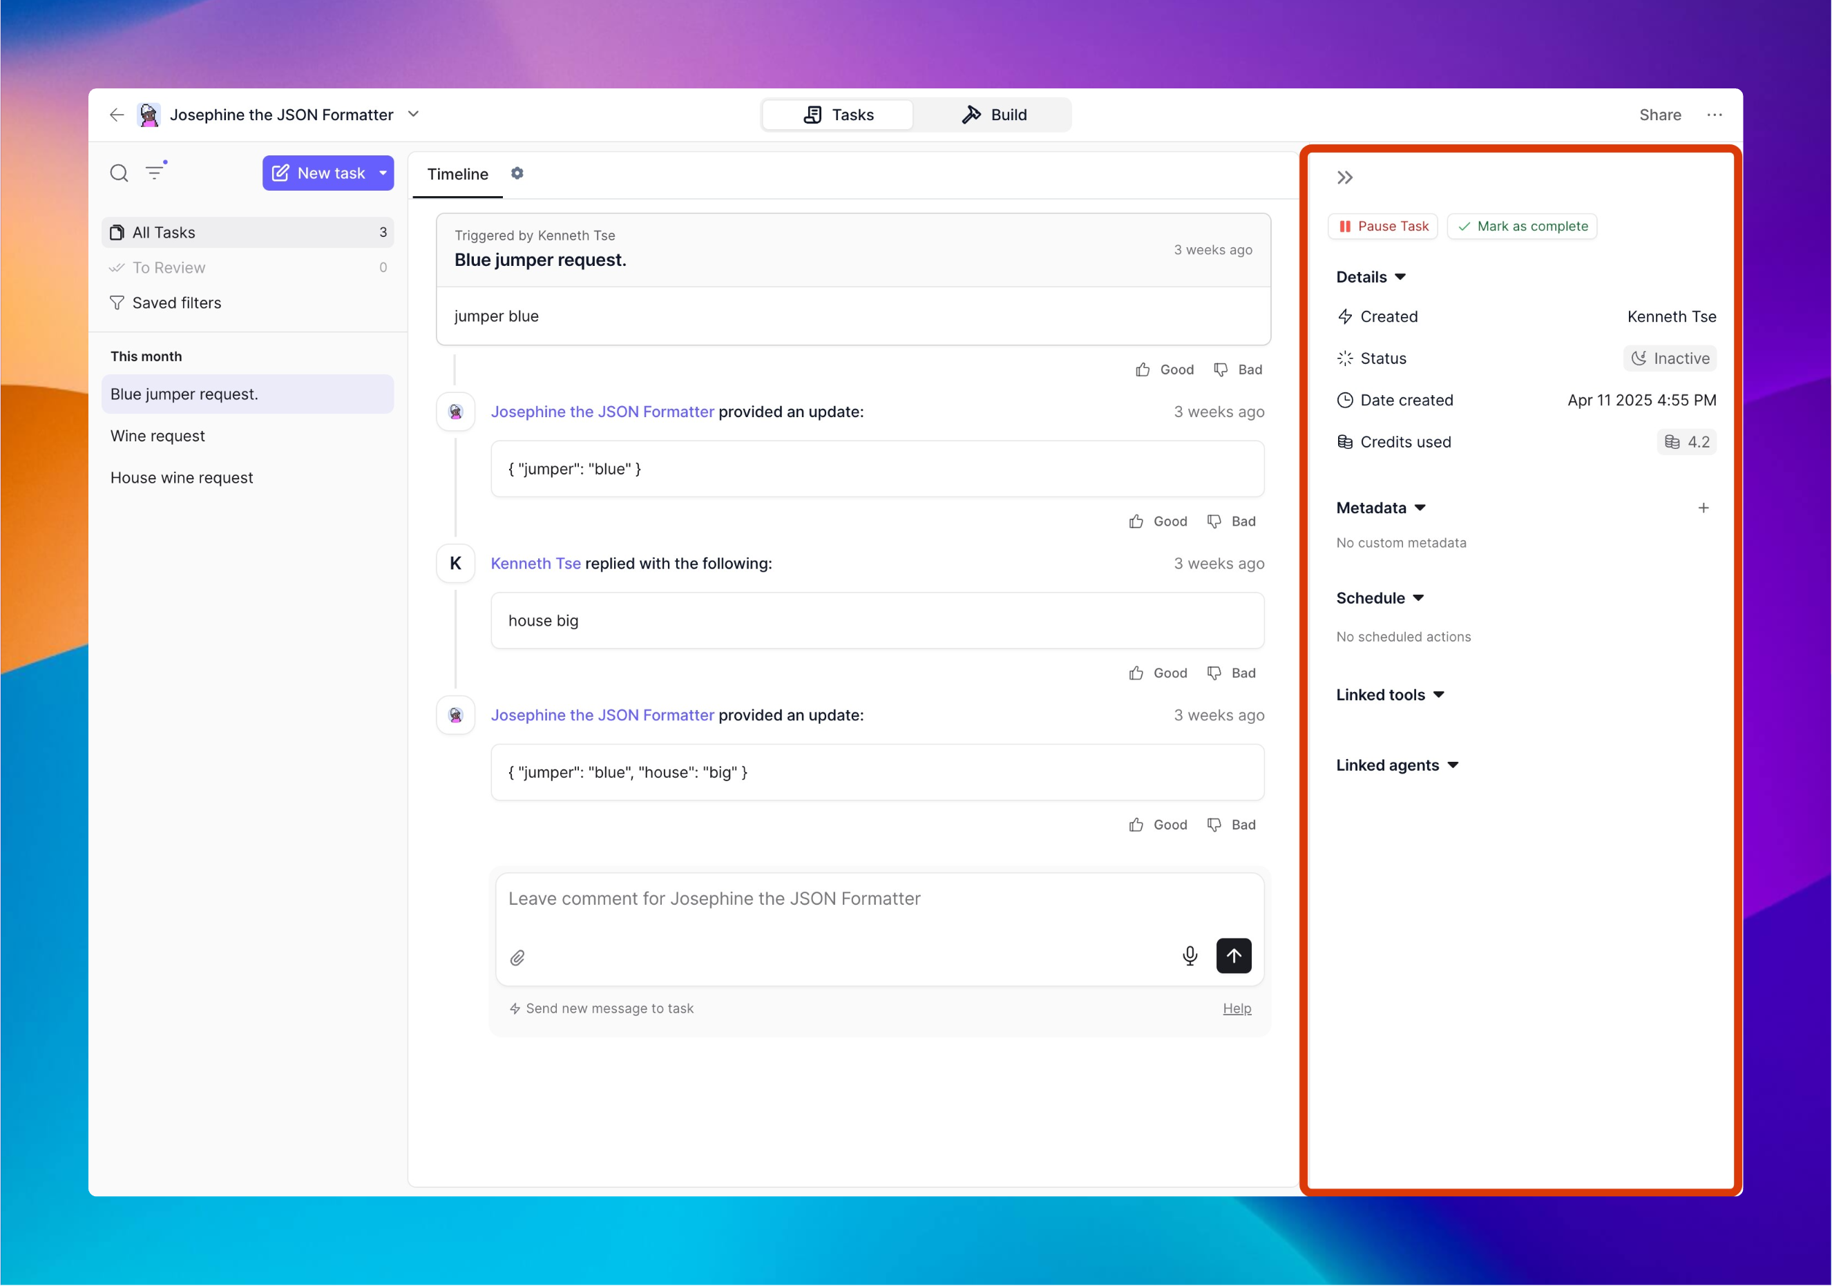Open the Blue jumper request task
Screen dimensions: 1832x1286
tap(248, 394)
